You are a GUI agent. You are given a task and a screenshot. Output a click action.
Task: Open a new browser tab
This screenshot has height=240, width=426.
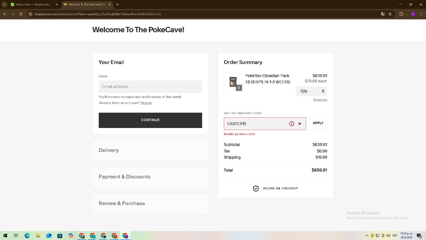pyautogui.click(x=118, y=4)
